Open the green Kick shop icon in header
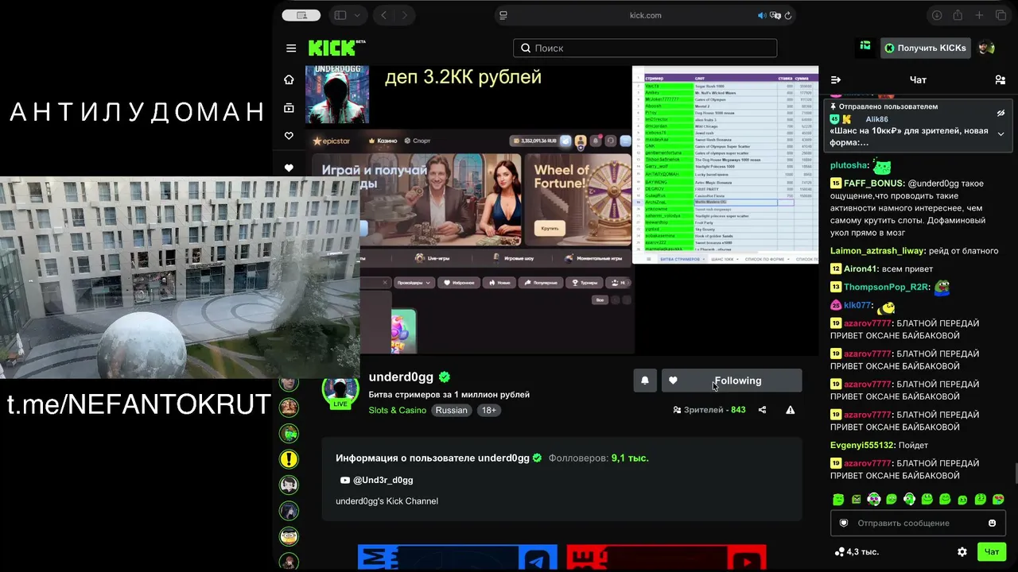This screenshot has width=1018, height=572. coord(865,48)
